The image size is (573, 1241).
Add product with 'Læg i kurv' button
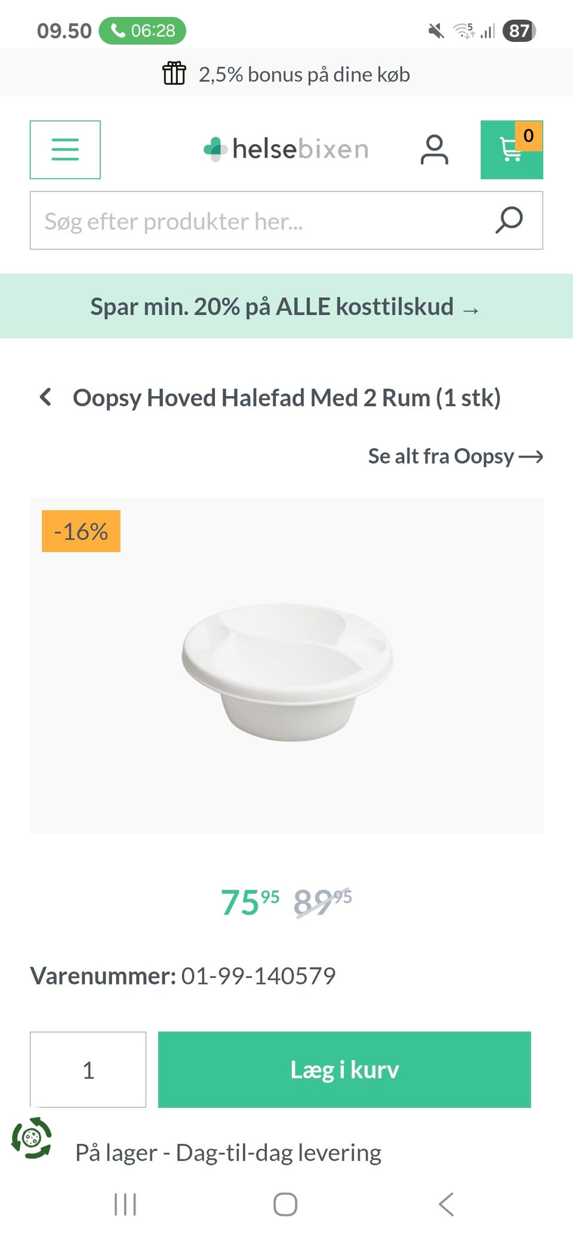click(x=344, y=1070)
